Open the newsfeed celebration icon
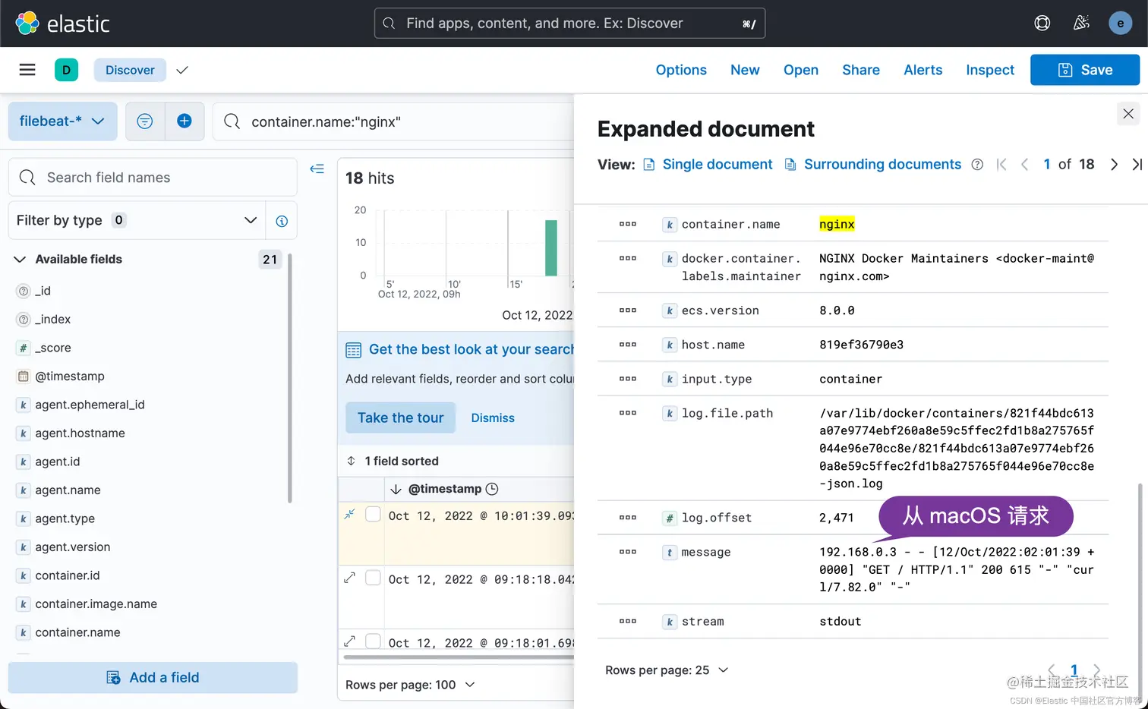Viewport: 1148px width, 709px height. [1081, 24]
